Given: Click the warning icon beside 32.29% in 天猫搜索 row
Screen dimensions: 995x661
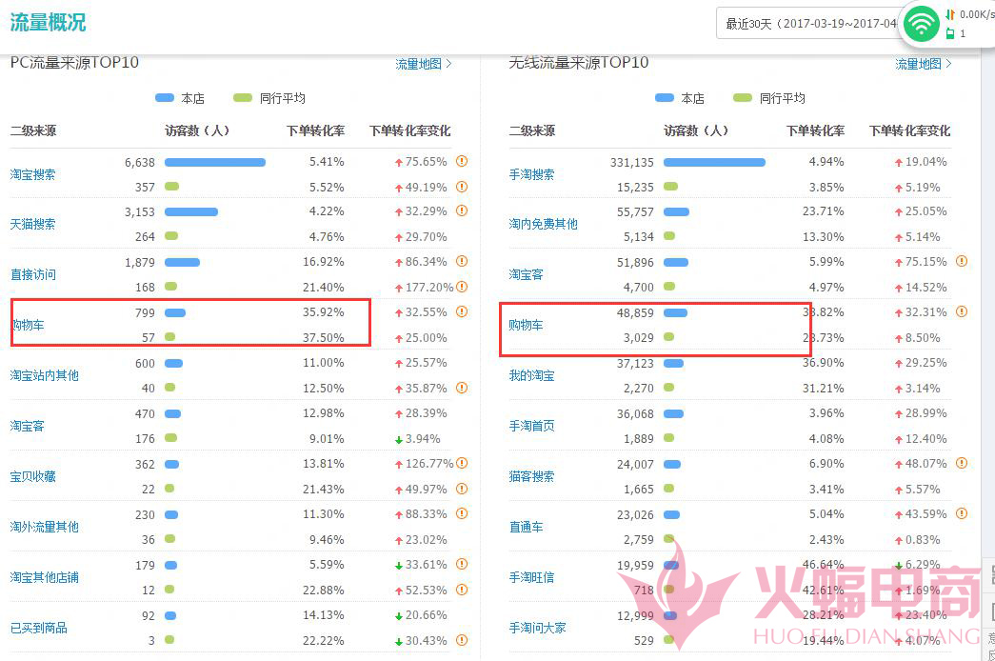Looking at the screenshot, I should (462, 210).
